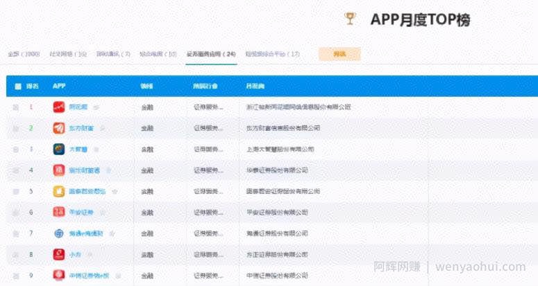Image resolution: width=538 pixels, height=286 pixels.
Task: Favorite 东方财富 using its star icon
Action: [x=102, y=128]
